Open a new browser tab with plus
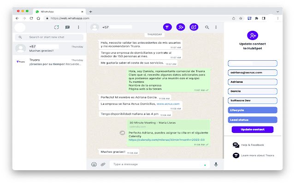The image size is (295, 184). pyautogui.click(x=90, y=11)
